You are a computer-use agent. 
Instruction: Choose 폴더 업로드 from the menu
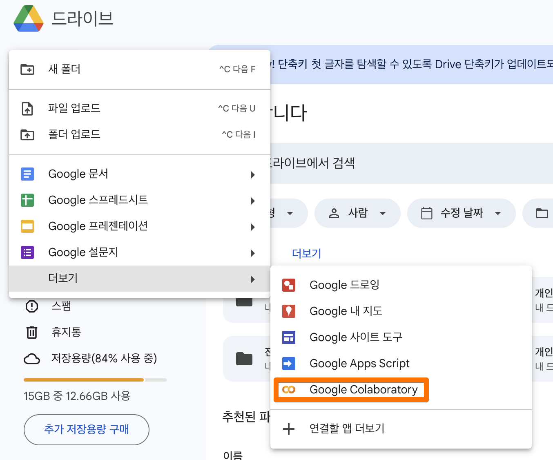[x=140, y=135]
